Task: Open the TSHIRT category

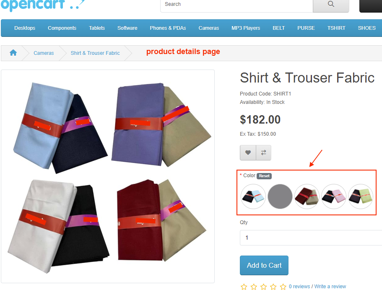Action: 336,28
